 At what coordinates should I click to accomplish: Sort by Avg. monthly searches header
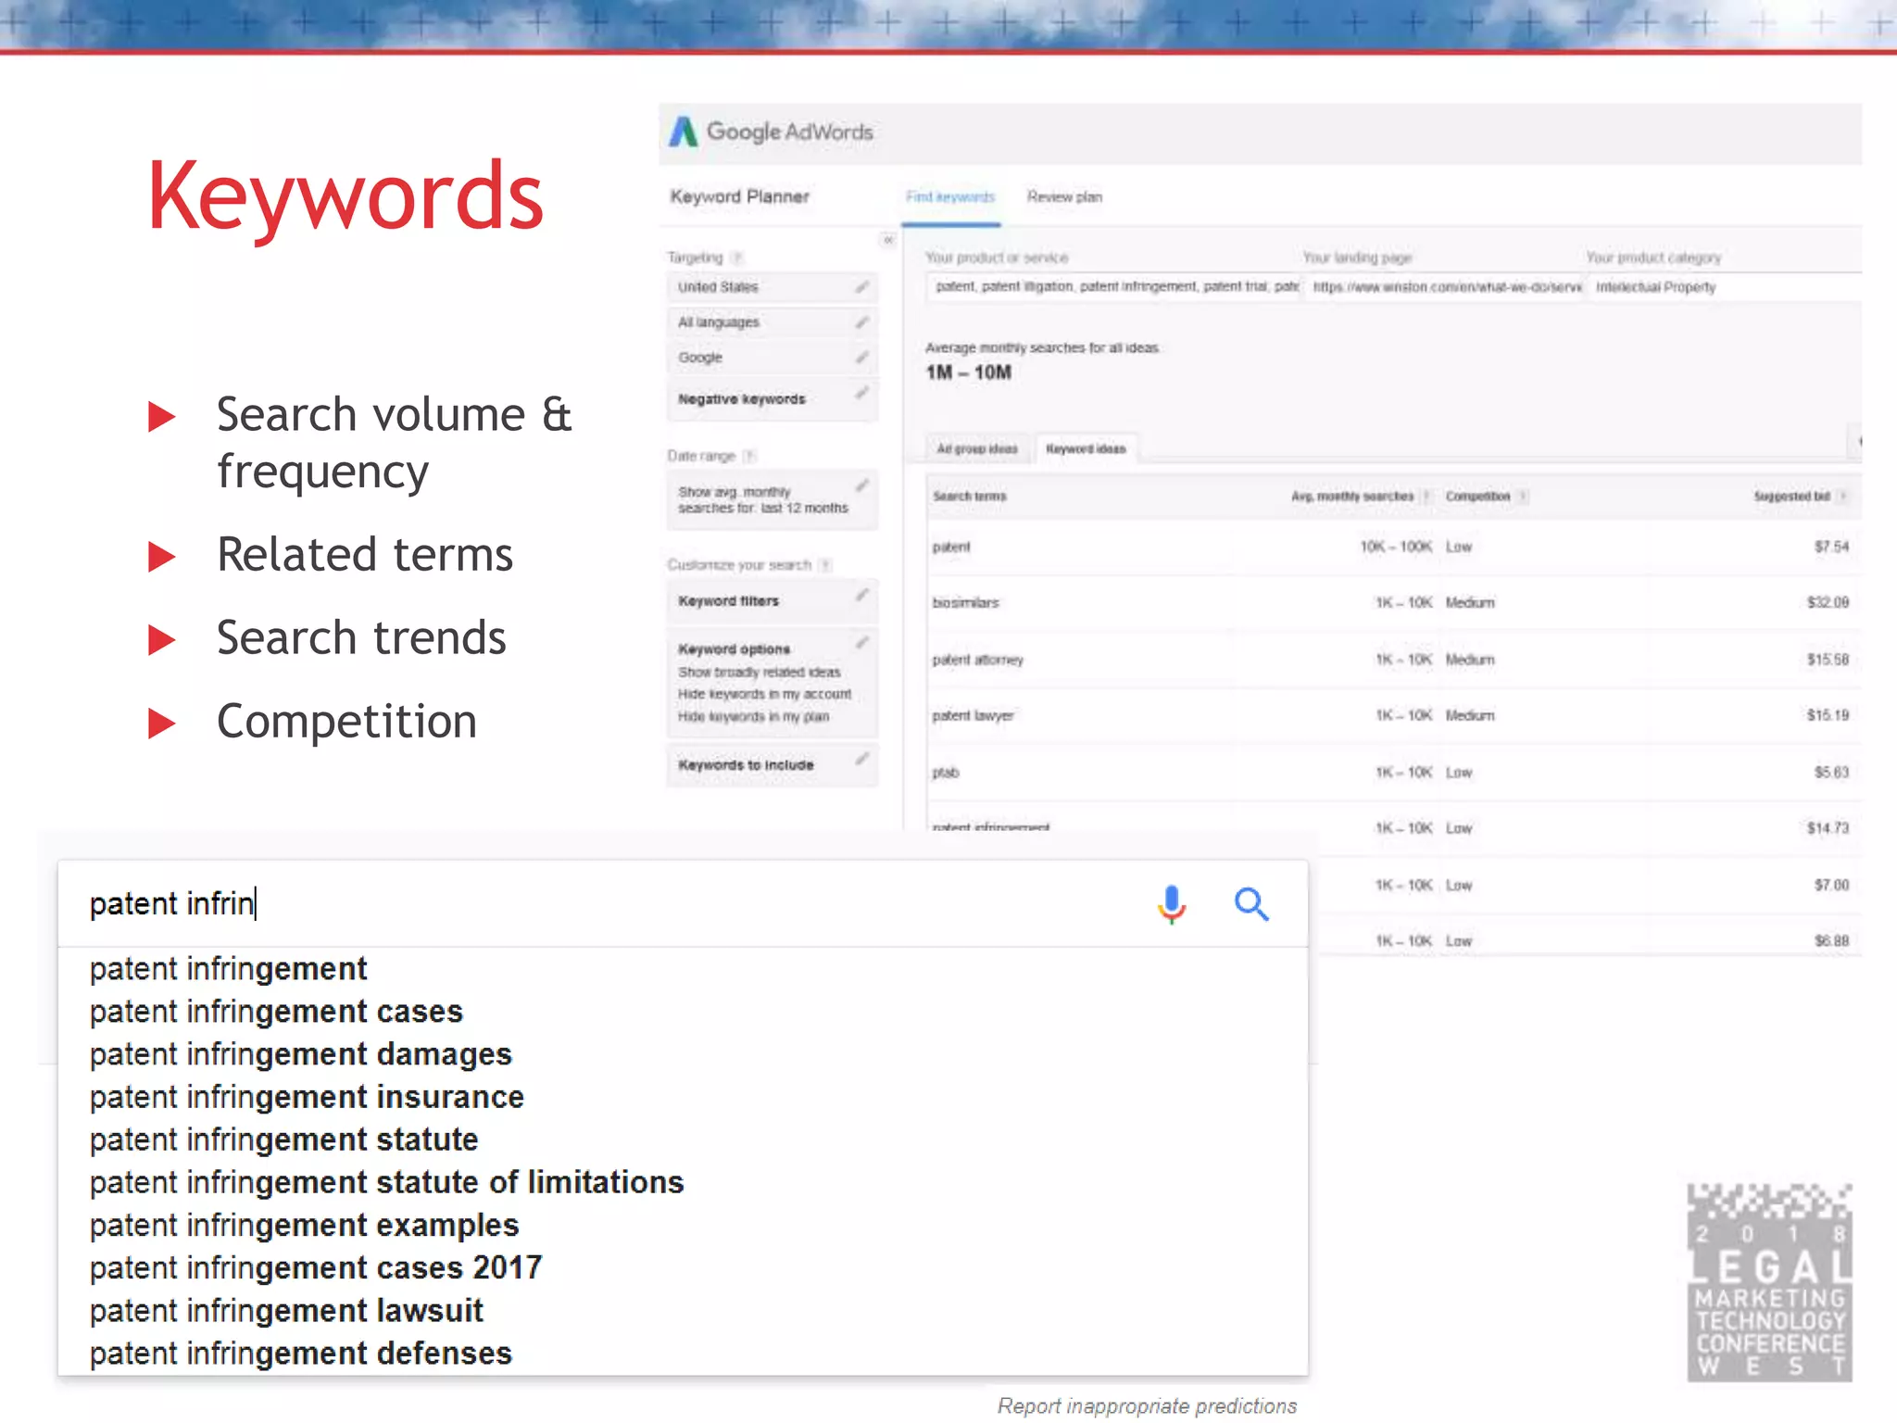pos(1352,497)
